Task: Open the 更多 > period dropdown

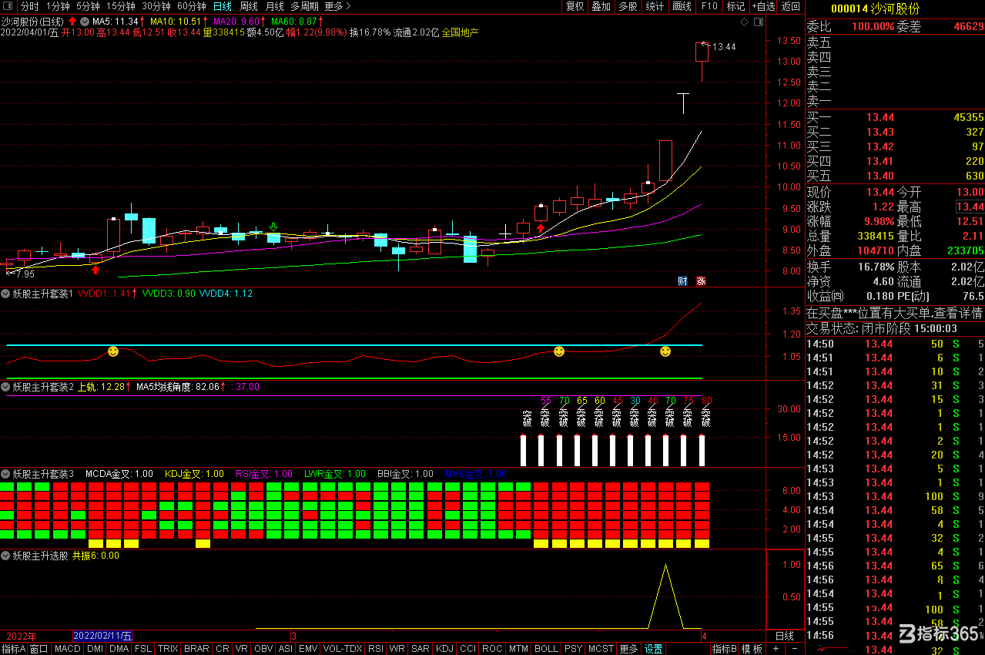Action: click(337, 6)
